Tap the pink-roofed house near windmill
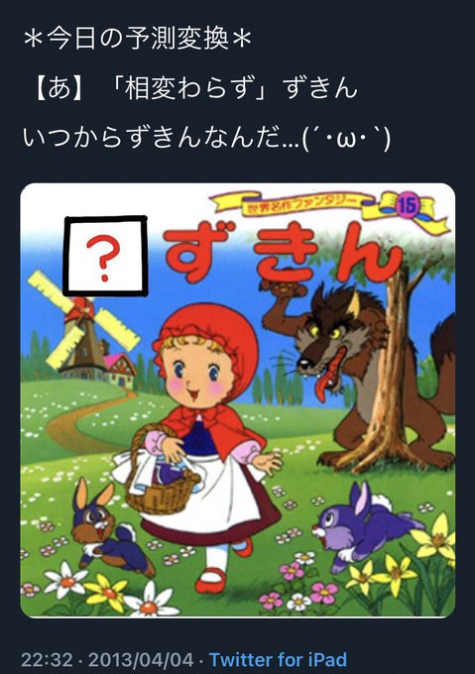 pyautogui.click(x=120, y=369)
